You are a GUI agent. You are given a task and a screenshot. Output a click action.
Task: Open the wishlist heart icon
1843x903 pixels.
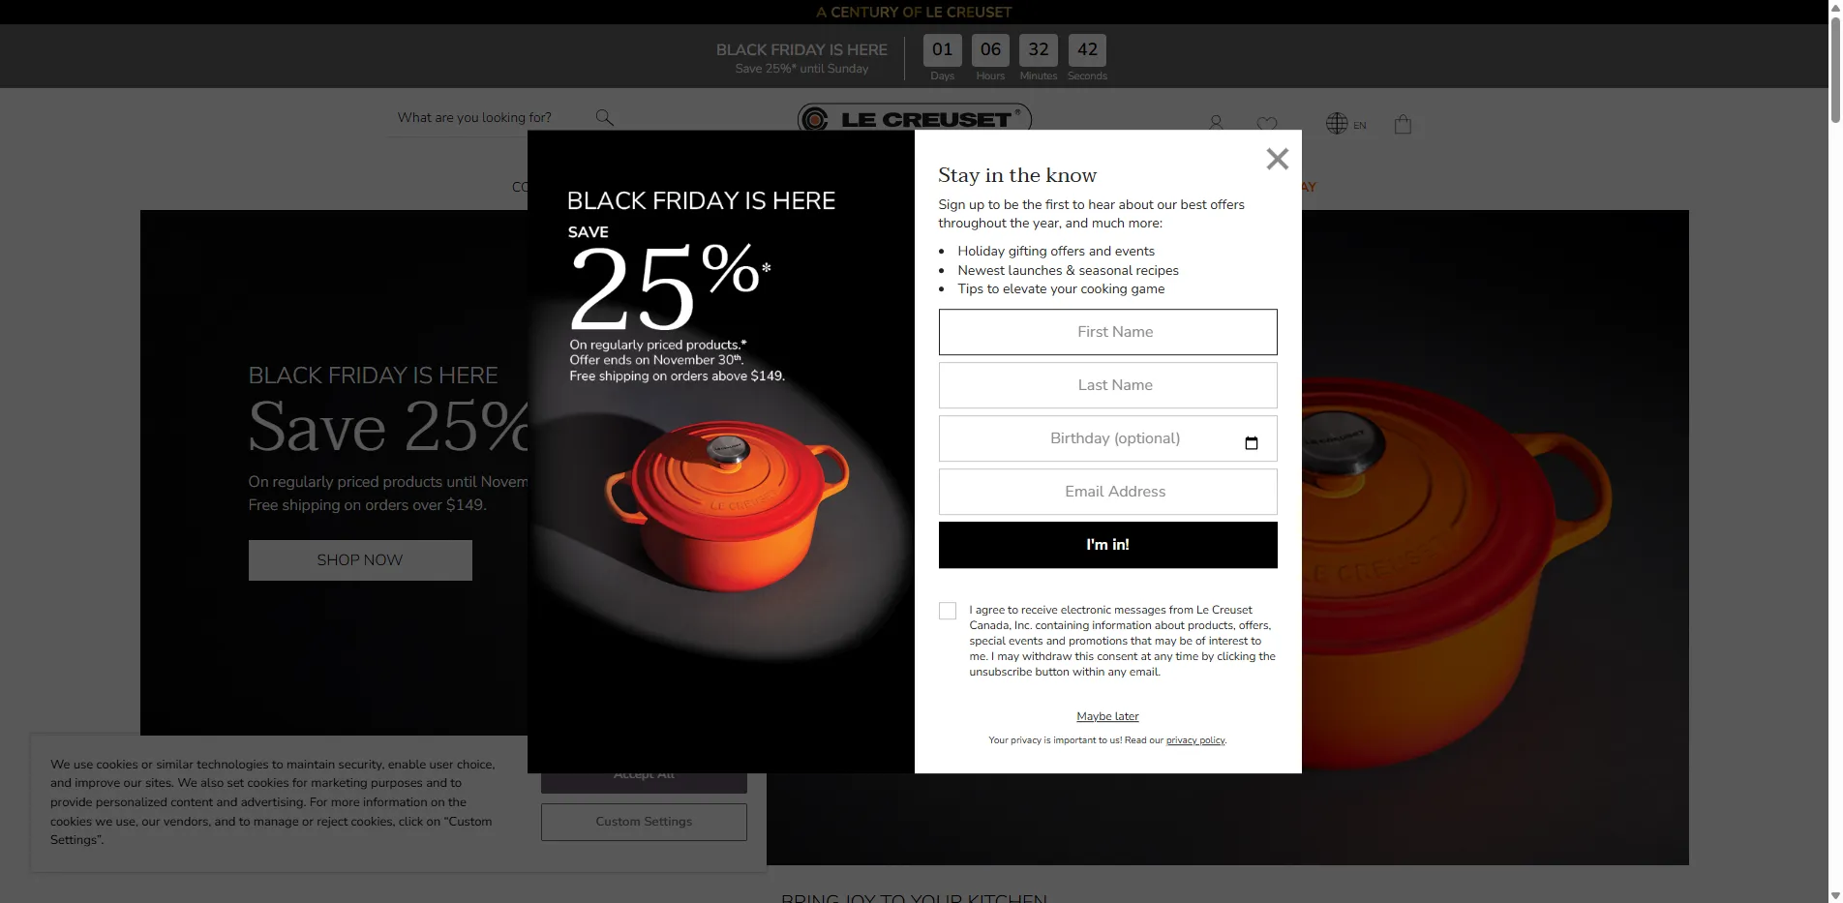(x=1266, y=124)
